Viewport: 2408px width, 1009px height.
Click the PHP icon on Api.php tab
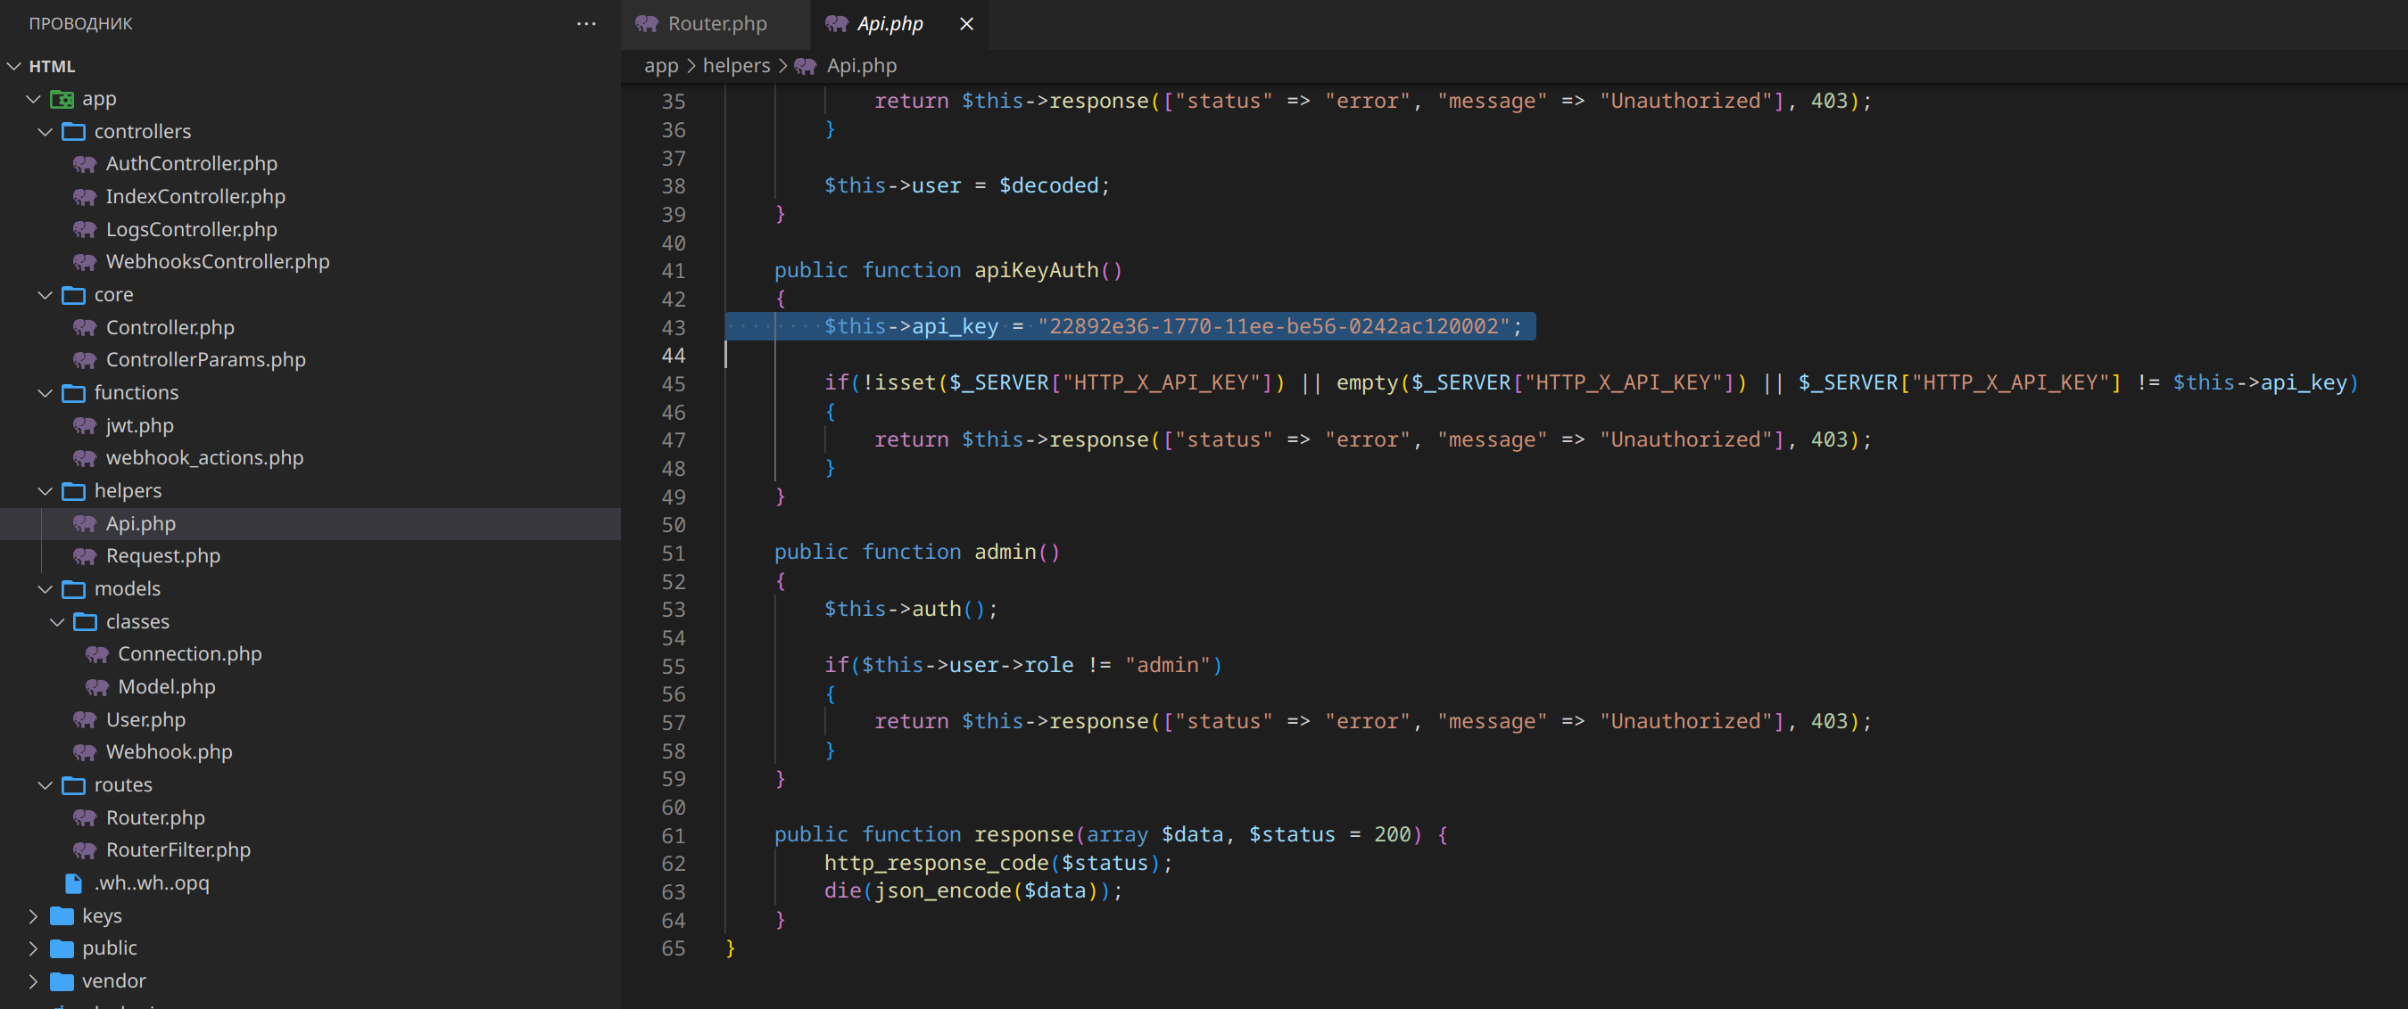(837, 23)
